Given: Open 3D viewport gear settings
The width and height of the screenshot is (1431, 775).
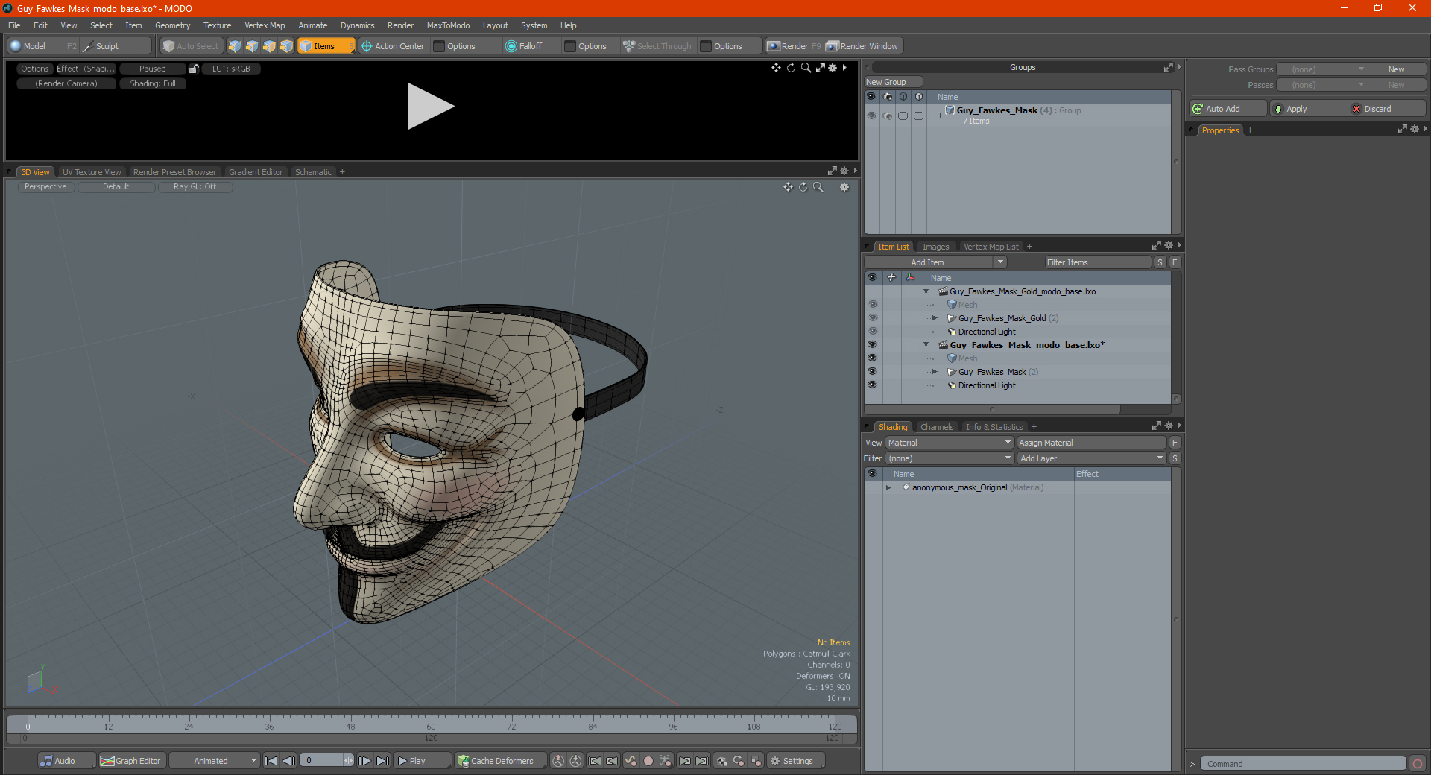Looking at the screenshot, I should [x=844, y=187].
